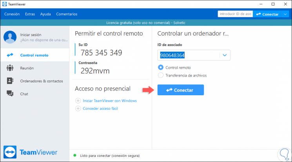Close the TeamViewer window
292x162 pixels.
[285, 4]
